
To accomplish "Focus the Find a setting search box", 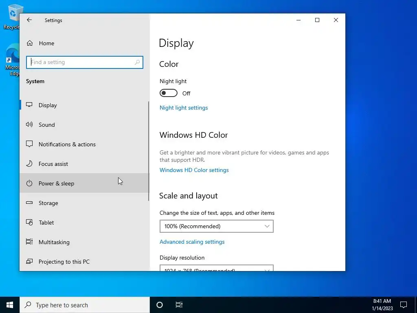I will coord(85,62).
